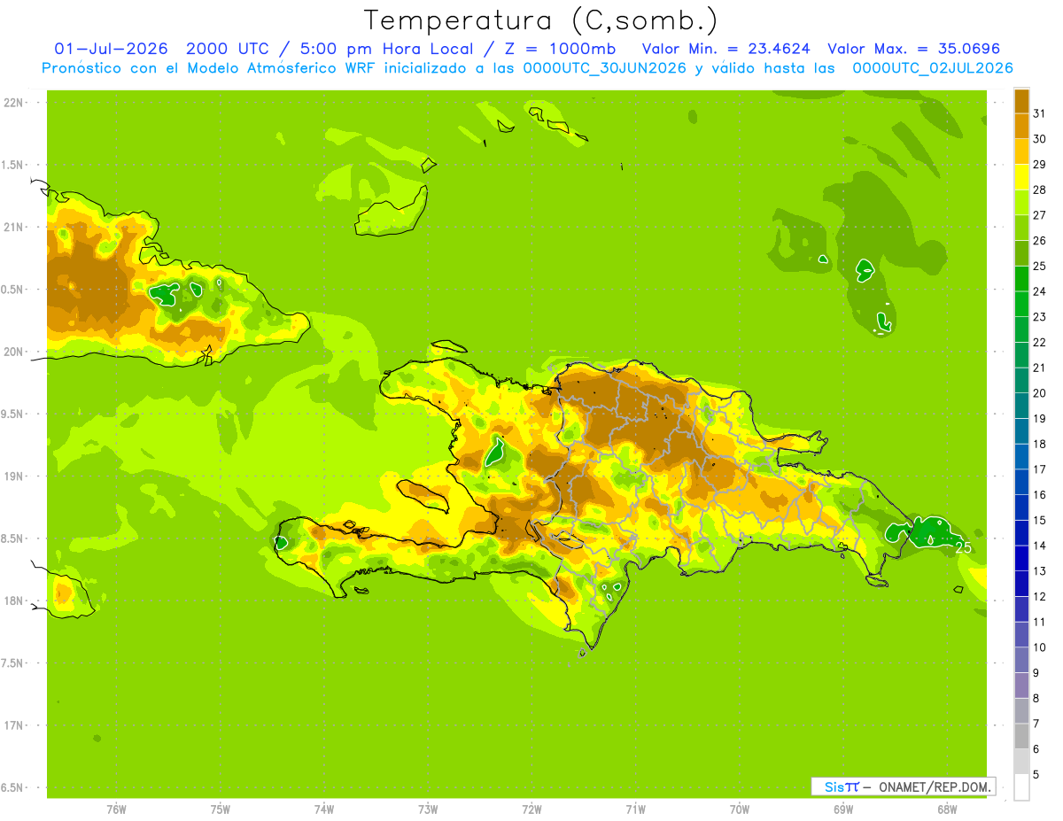Click the '28' value on the color scale

[1039, 190]
